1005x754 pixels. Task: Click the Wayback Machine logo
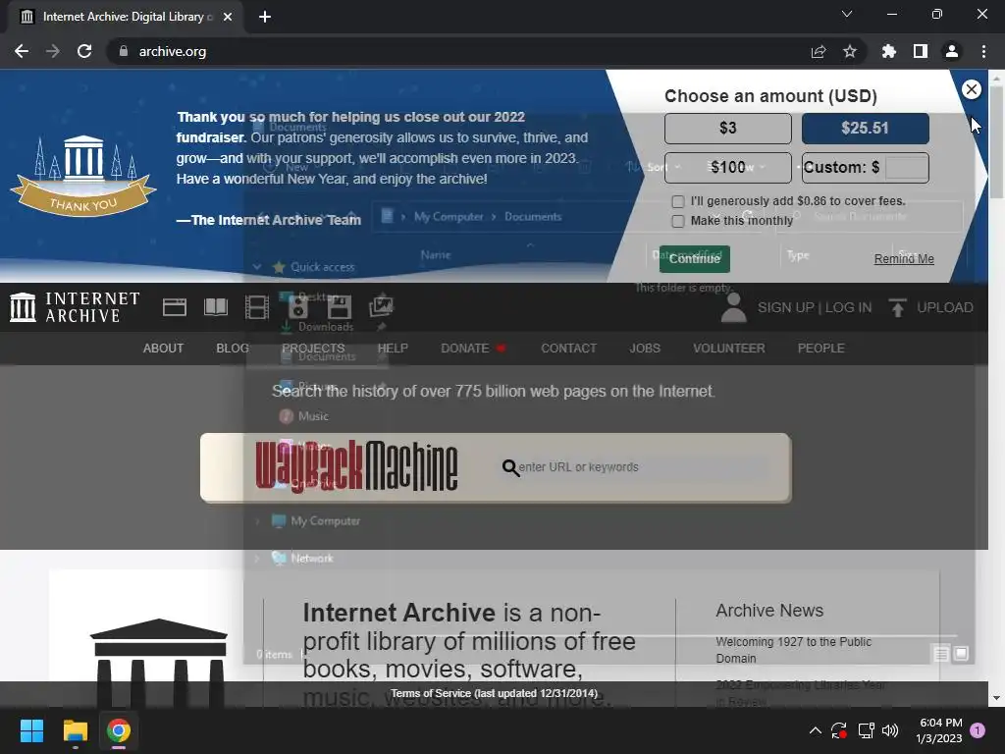(356, 466)
